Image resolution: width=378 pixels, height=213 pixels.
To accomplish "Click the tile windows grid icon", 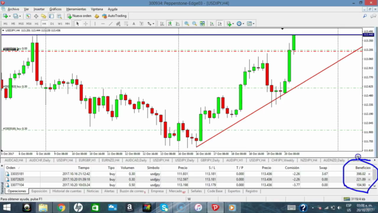I will [202, 24].
